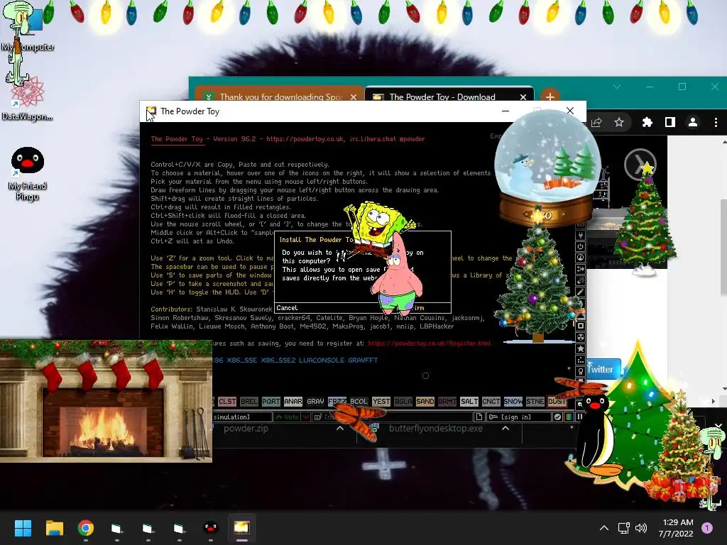Open the Sensors gauge icon menu
This screenshot has width=727, height=545.
pos(580,258)
